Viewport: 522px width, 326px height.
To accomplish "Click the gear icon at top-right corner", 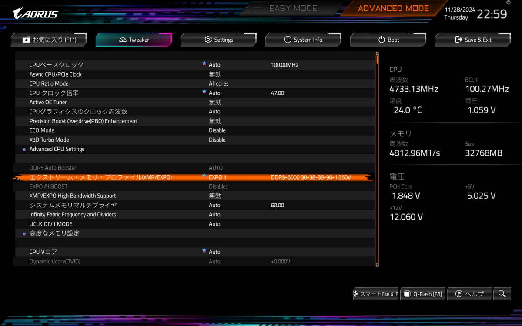I will point(508,3).
